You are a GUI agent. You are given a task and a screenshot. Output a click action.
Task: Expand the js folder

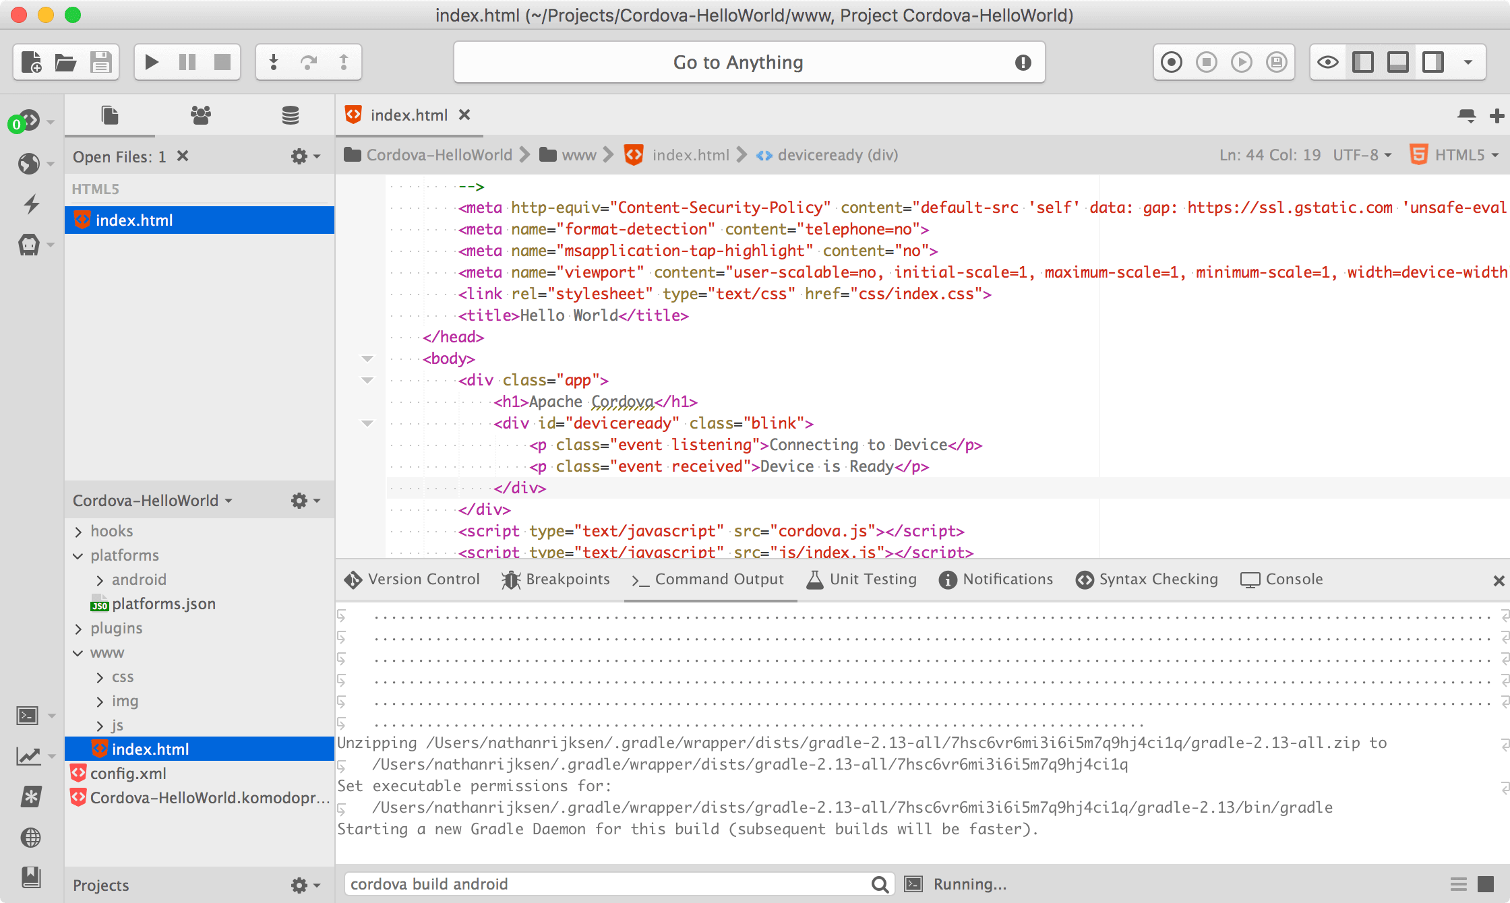click(100, 726)
